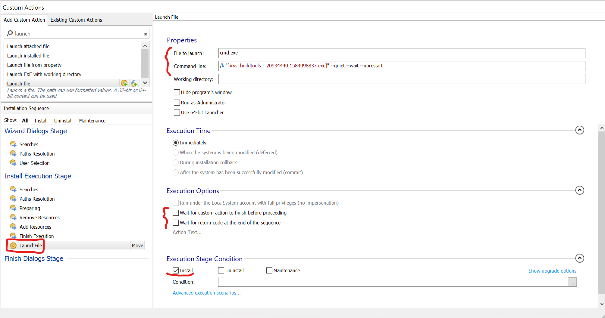Click the magnifier icon in the search box
Viewport: 605px width, 318px height.
[10, 33]
